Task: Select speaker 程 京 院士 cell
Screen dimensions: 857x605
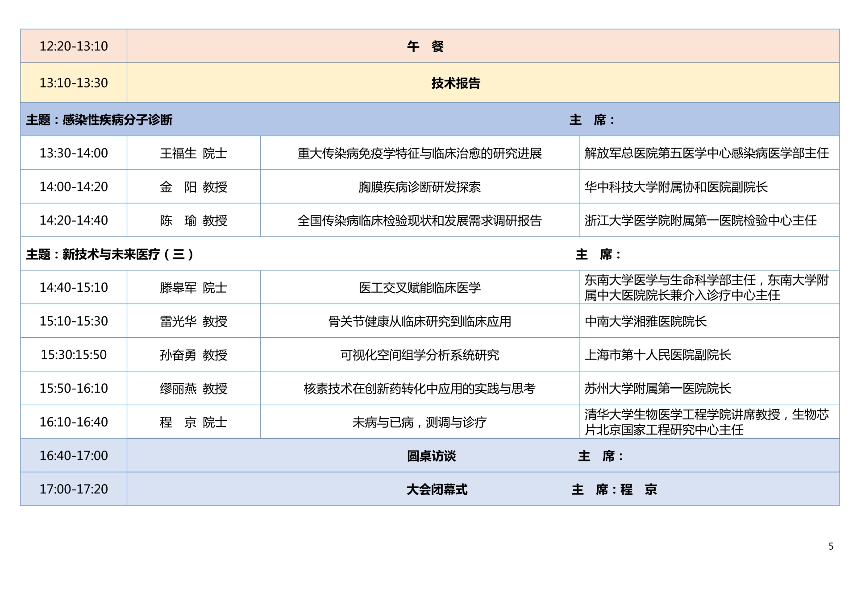Action: [x=194, y=422]
